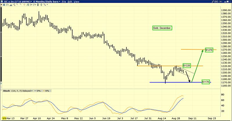
Task: Toggle the blue D% stochastic line legend
Action: [37, 91]
